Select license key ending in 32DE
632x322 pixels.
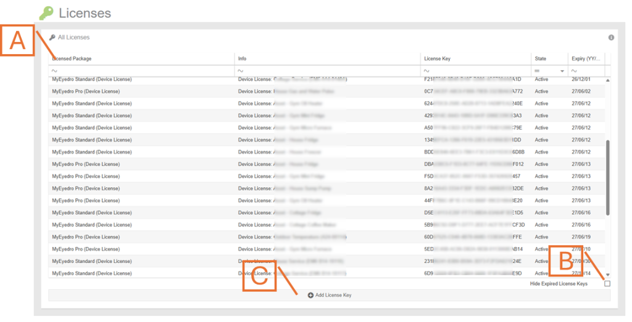(474, 188)
